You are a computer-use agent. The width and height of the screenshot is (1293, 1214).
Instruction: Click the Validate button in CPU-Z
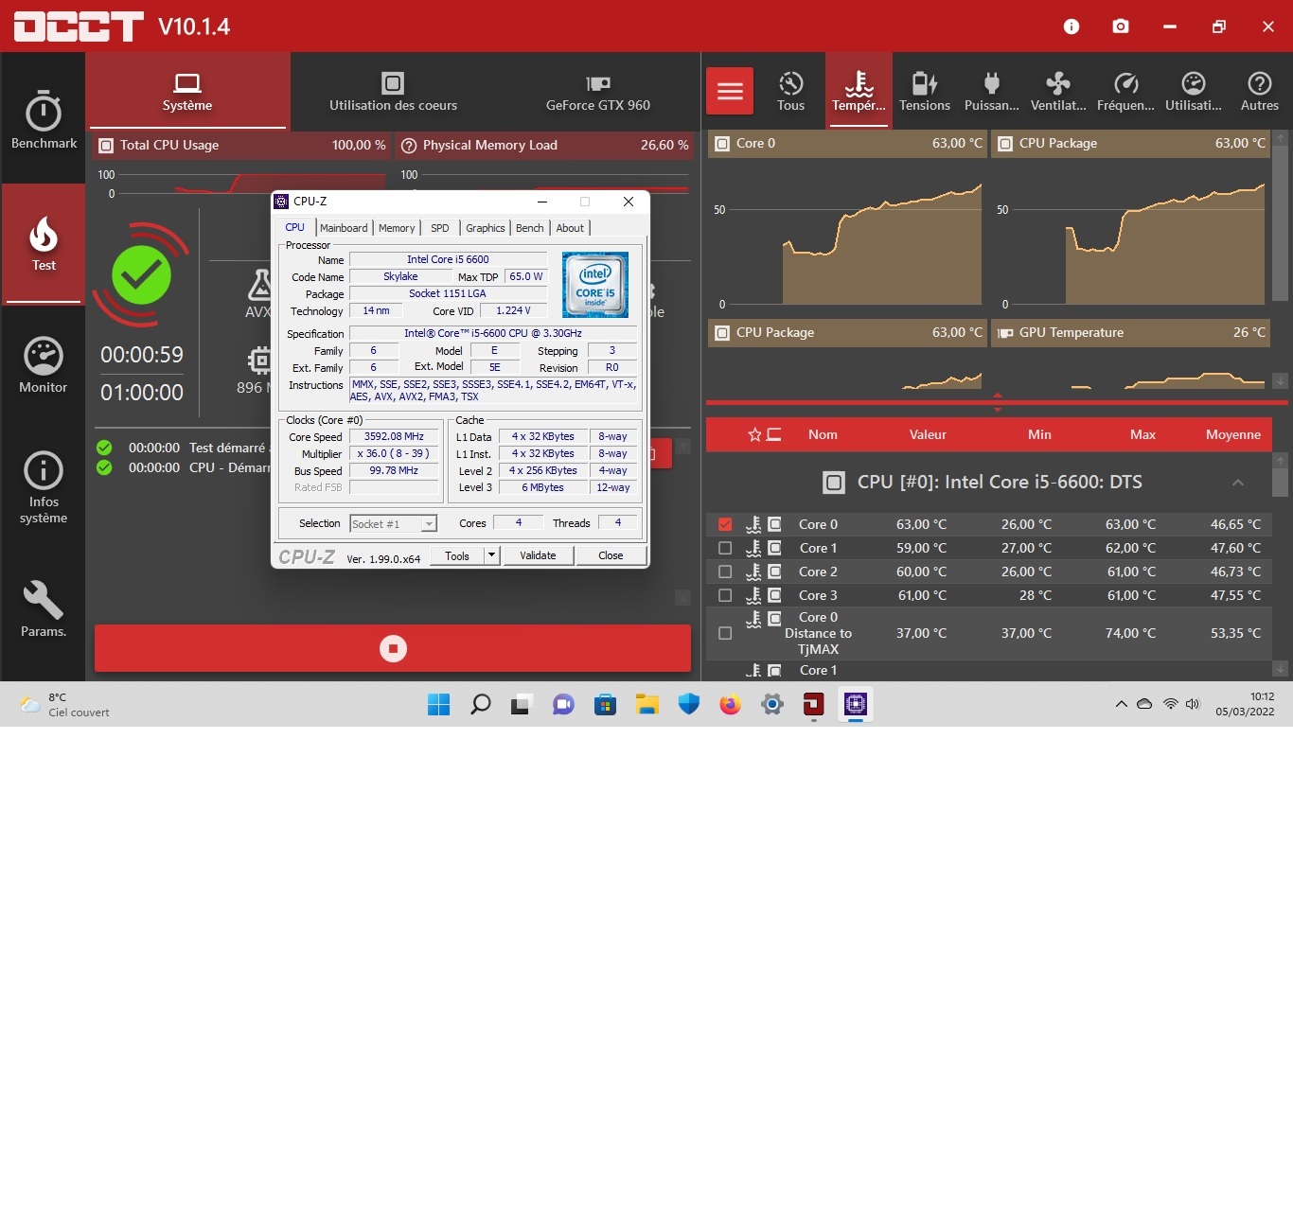tap(538, 555)
